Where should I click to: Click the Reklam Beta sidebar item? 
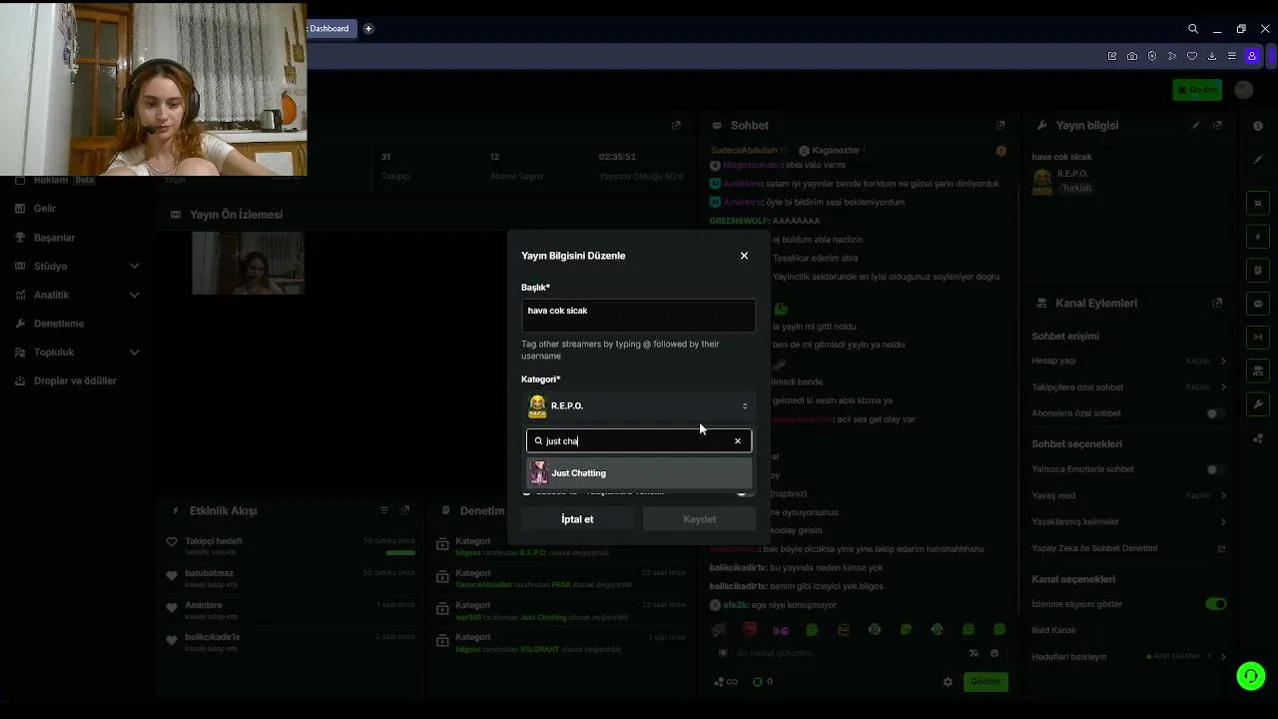[55, 180]
